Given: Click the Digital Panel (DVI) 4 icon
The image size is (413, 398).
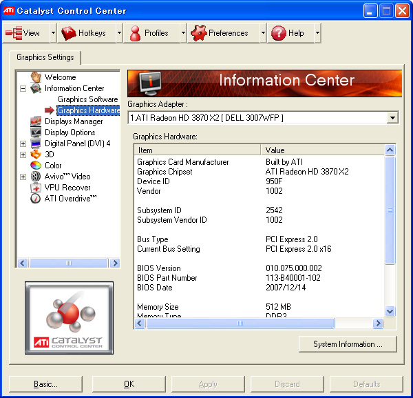Looking at the screenshot, I should 36,143.
